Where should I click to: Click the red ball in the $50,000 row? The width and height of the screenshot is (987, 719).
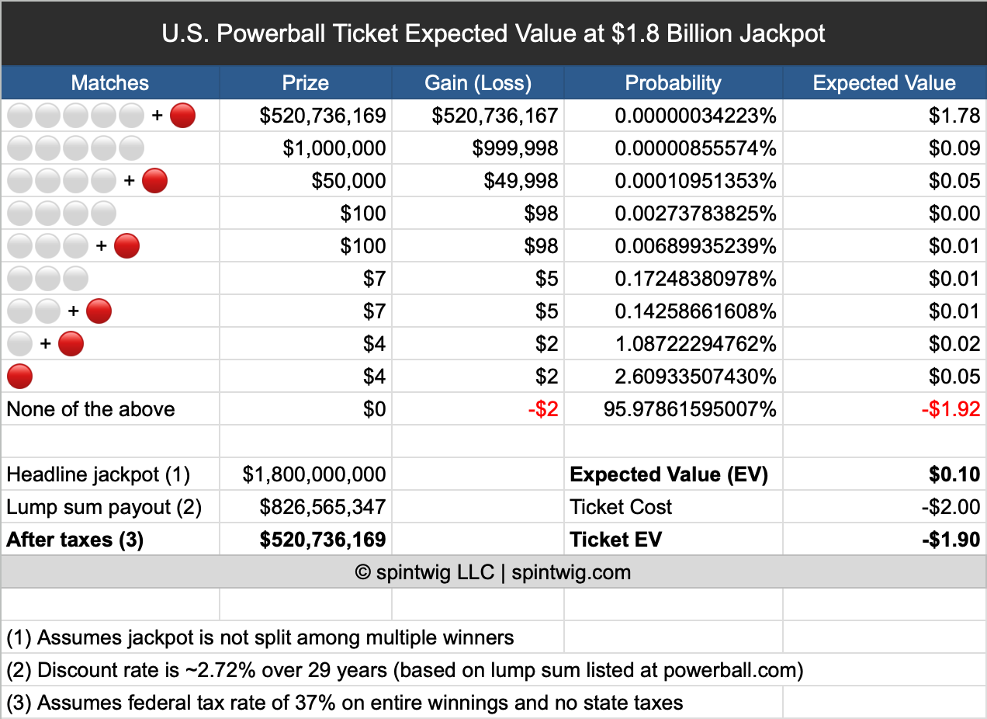tap(154, 181)
